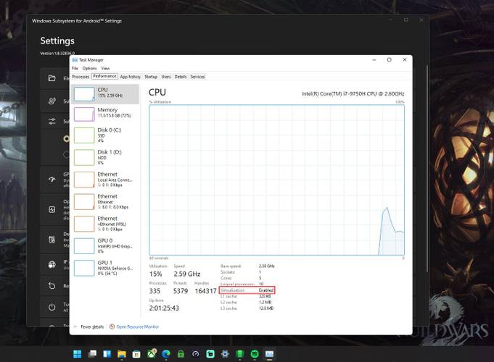Select Disk 1 (D:) HDD item
This screenshot has height=362, width=494.
point(105,157)
